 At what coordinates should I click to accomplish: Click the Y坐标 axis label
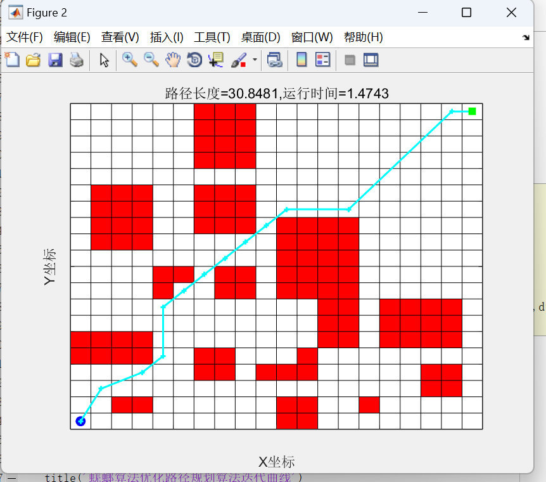49,266
